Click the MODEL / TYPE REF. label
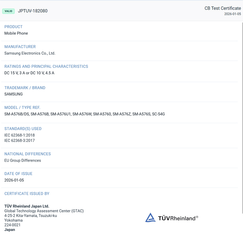This screenshot has width=243, height=234. coord(22,107)
